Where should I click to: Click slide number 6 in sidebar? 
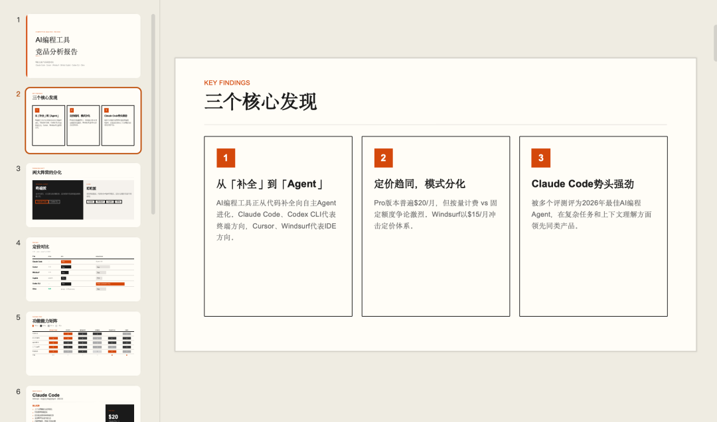pyautogui.click(x=19, y=392)
